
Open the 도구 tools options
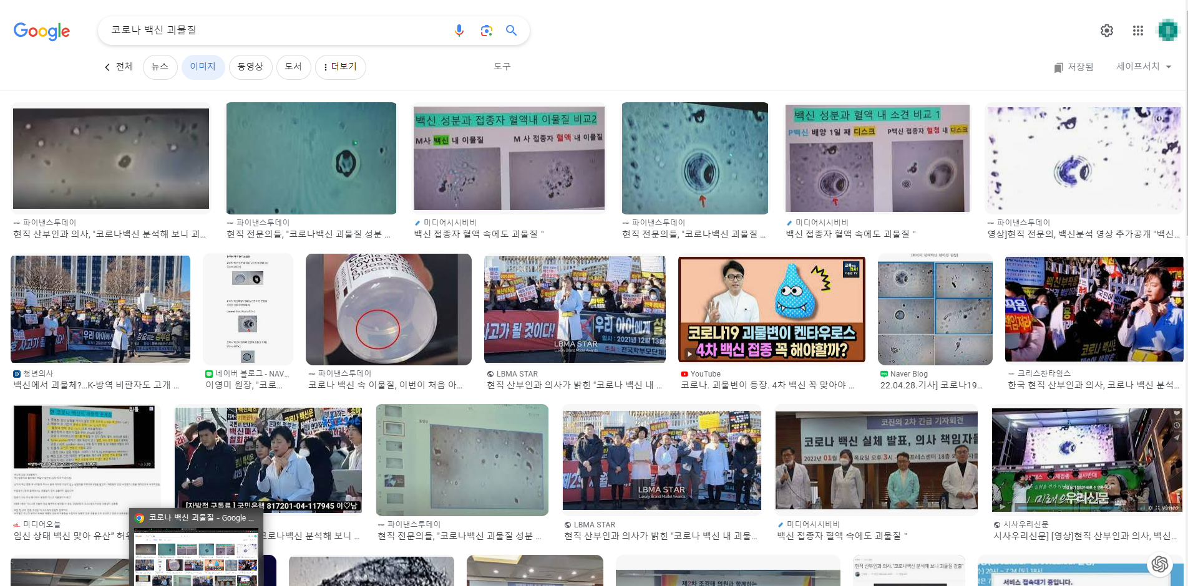[x=502, y=67]
